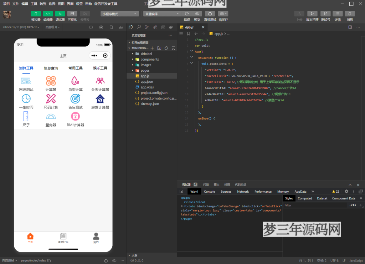Click the Compile (编译) refresh icon
The height and width of the screenshot is (264, 365).
[x=187, y=14]
